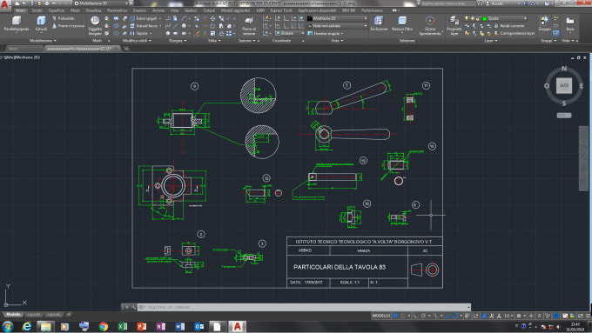The height and width of the screenshot is (333, 592).
Task: Open Excel from the taskbar
Action: pyautogui.click(x=123, y=326)
